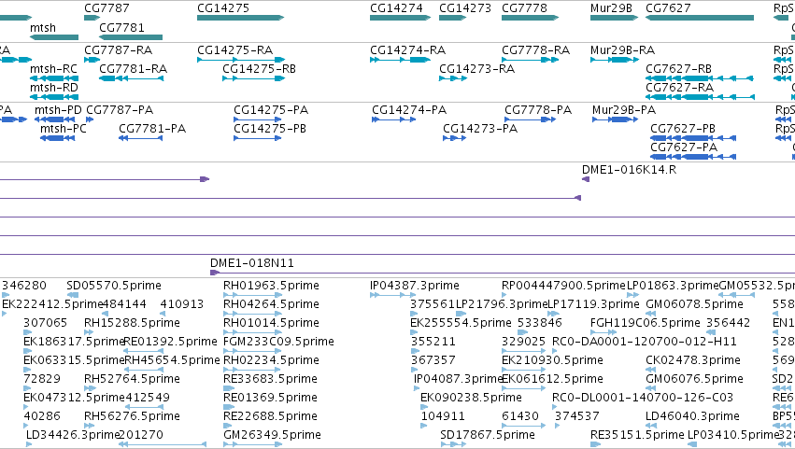Click the CK02478.3prime EST label
The image size is (795, 449).
click(692, 360)
